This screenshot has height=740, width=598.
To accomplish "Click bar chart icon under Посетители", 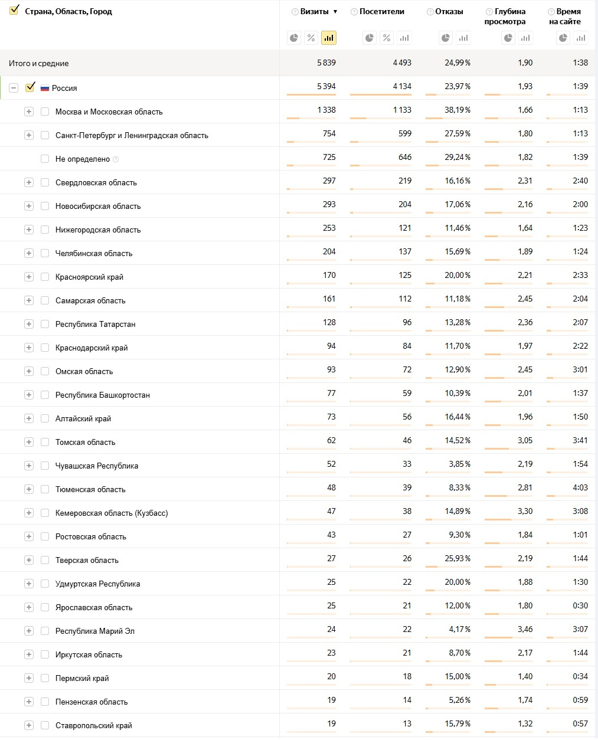I will (x=404, y=38).
